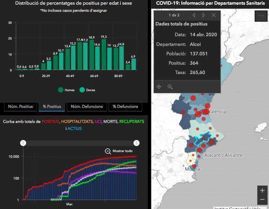Screen dimensions: 269x209
Task: Click the left handle of chart range slider
Action: point(23,143)
